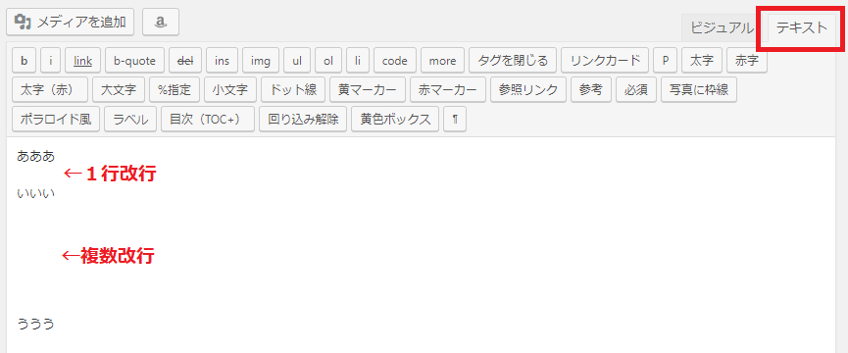Click the タグを閉じる button
The width and height of the screenshot is (848, 353).
coord(513,61)
